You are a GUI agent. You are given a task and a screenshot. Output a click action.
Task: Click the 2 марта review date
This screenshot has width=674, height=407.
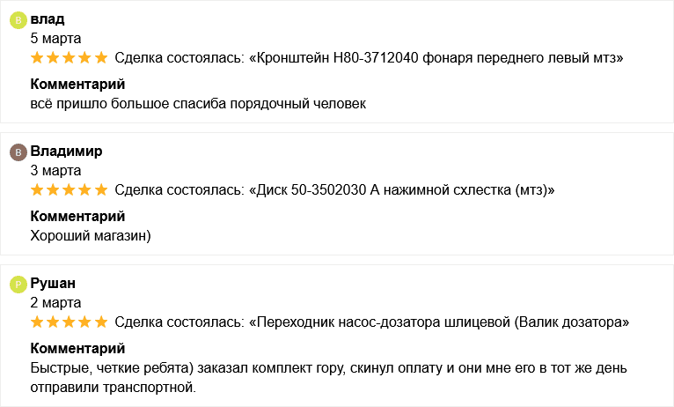click(x=55, y=302)
